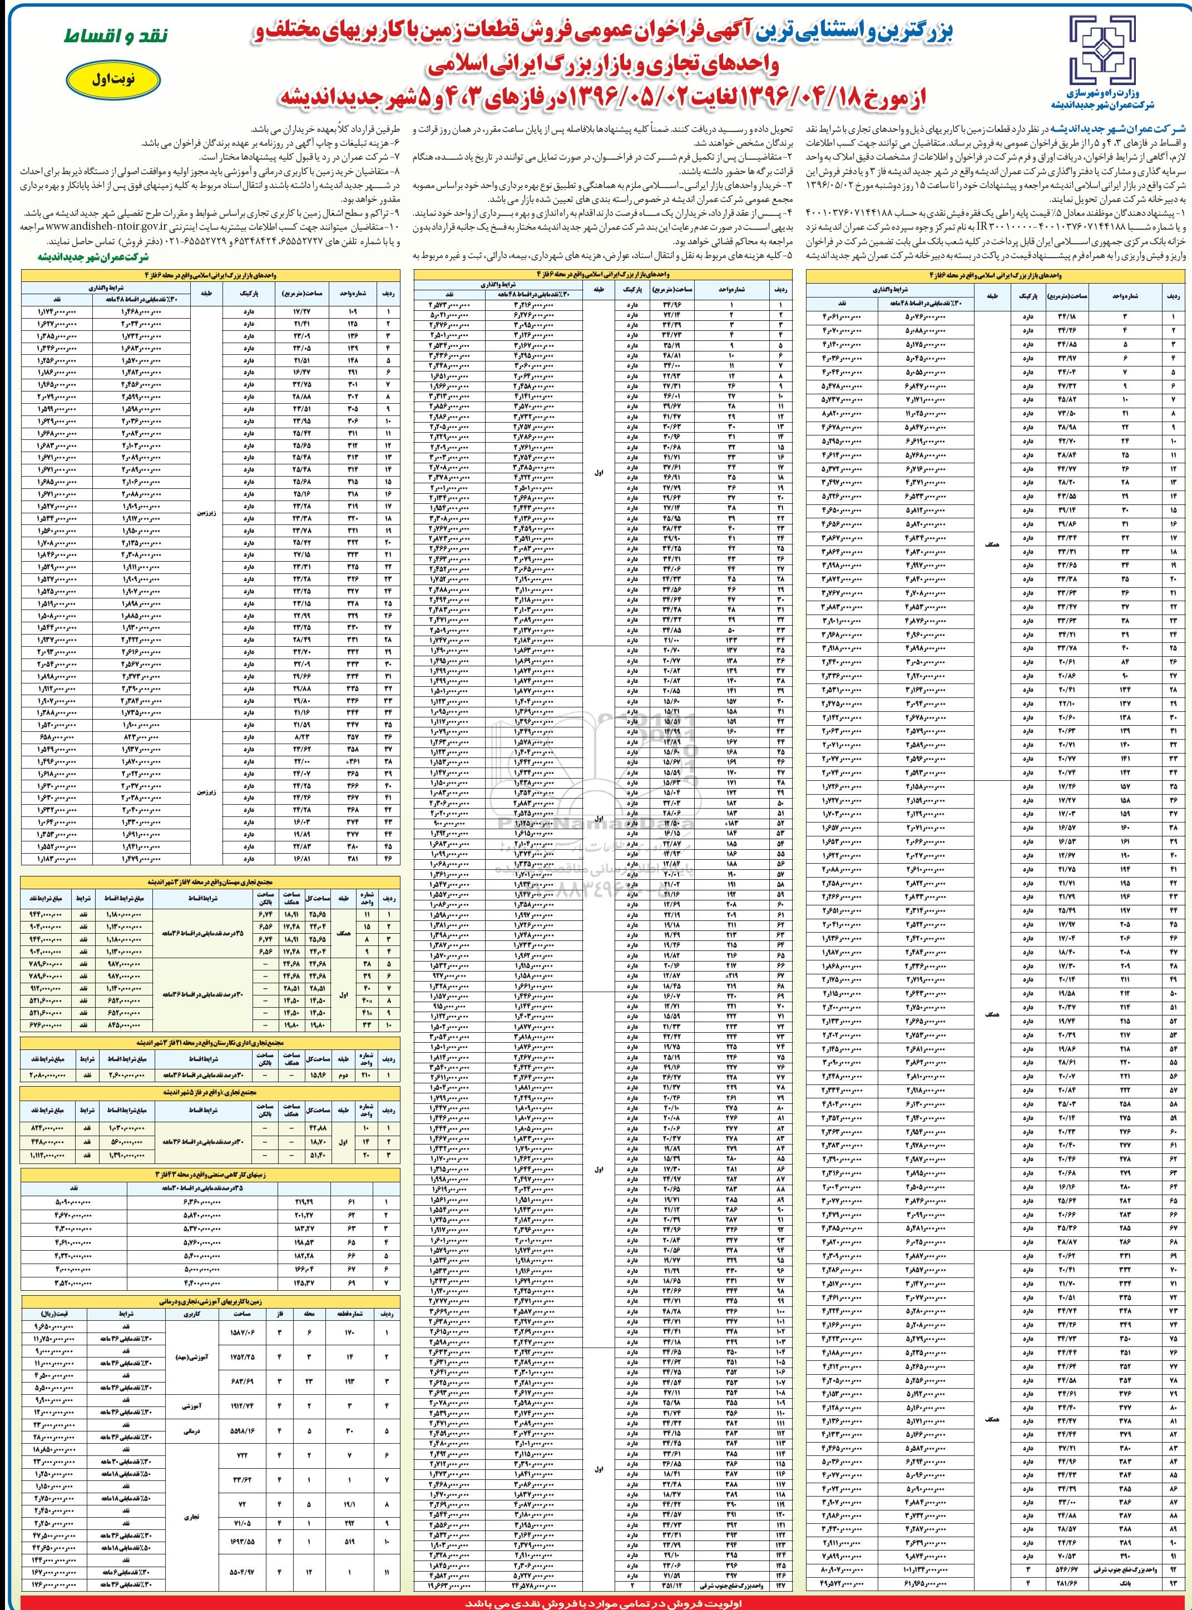Viewport: 1192px width, 1610px height.
Task: Click parcel number 519 in the land table
Action: coord(349,1543)
